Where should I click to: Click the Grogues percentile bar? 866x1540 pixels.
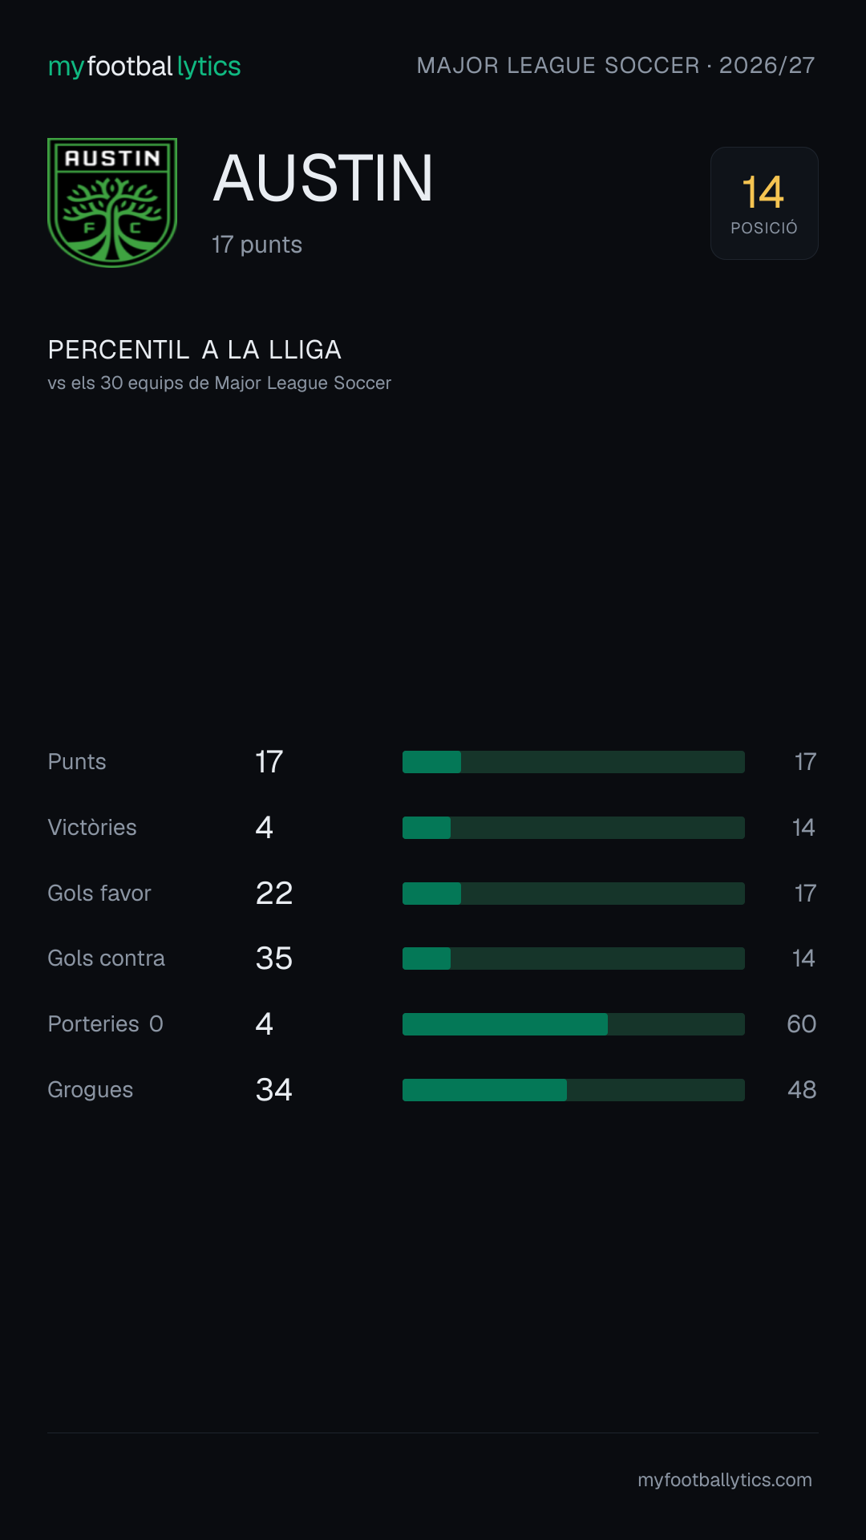(x=573, y=1090)
